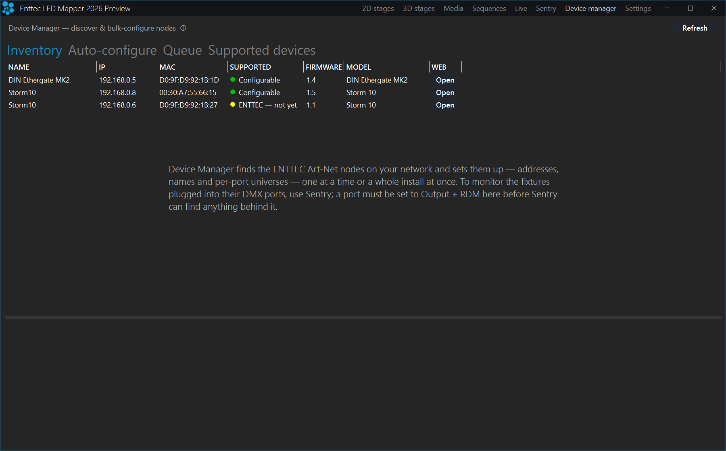Sort by the IP column header

(x=127, y=67)
